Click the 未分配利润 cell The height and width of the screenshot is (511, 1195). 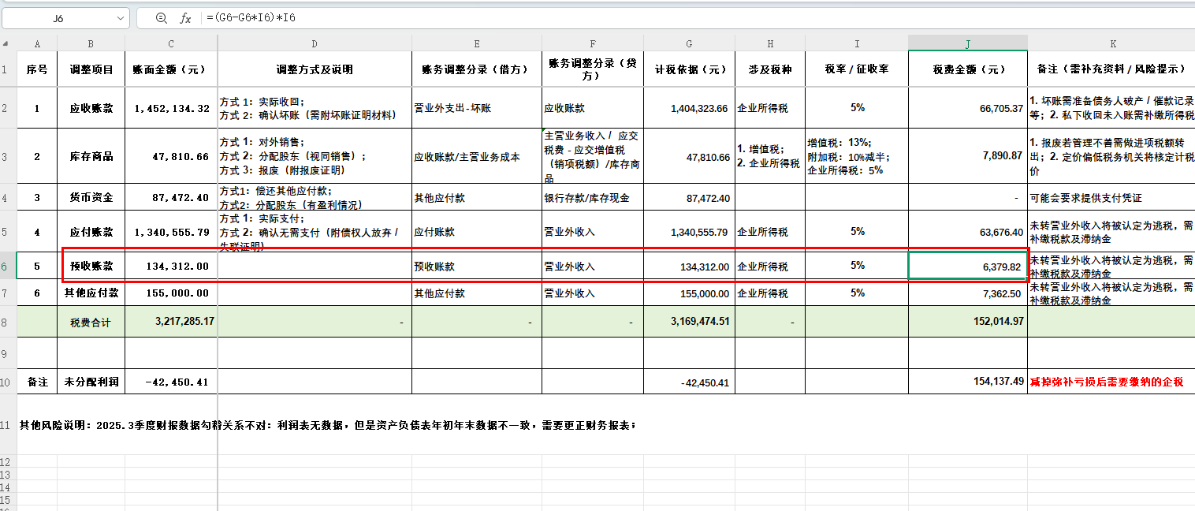click(91, 382)
